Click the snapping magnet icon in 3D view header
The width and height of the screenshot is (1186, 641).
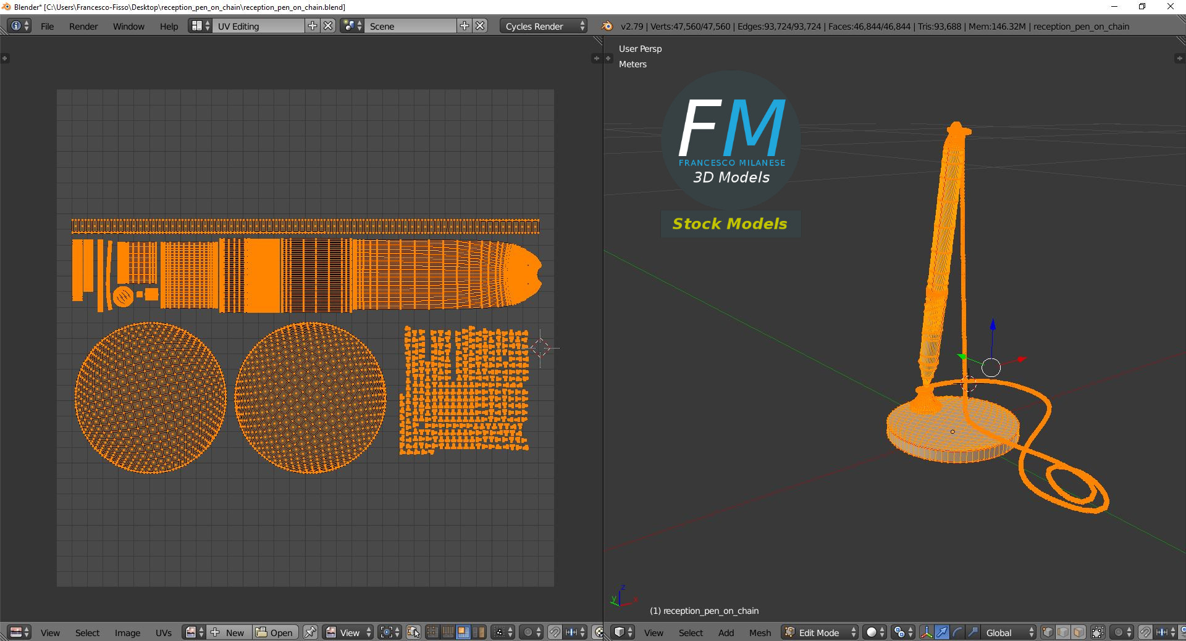click(x=1145, y=632)
